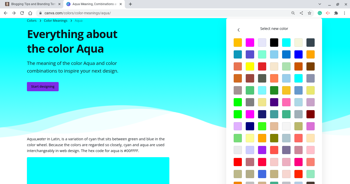
Task: Open the Grammarly extension
Action: pyautogui.click(x=320, y=13)
